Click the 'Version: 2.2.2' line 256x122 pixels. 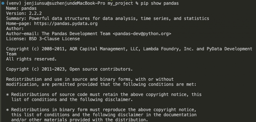24,13
